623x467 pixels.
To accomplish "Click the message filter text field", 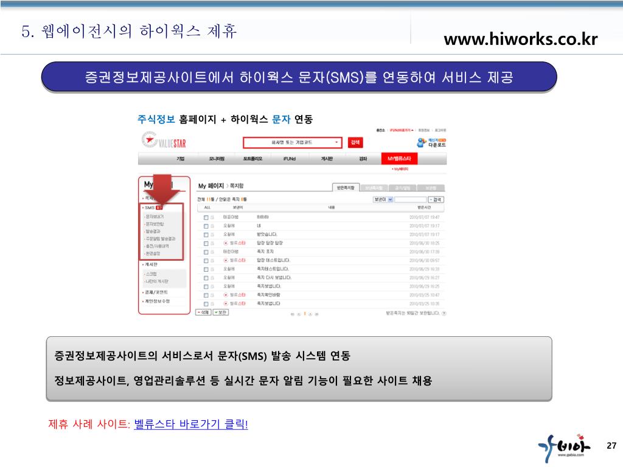I will 411,199.
